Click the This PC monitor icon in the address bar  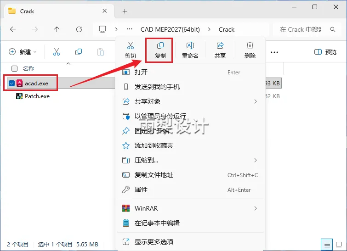[x=102, y=29]
